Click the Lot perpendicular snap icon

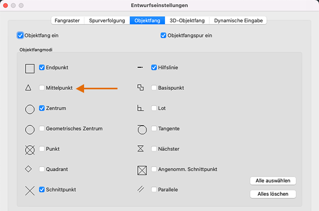tap(140, 109)
